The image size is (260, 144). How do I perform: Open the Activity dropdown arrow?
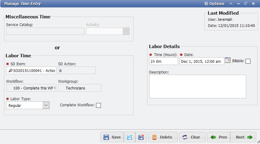point(126,31)
